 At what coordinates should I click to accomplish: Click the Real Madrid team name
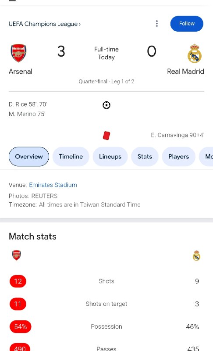(185, 72)
